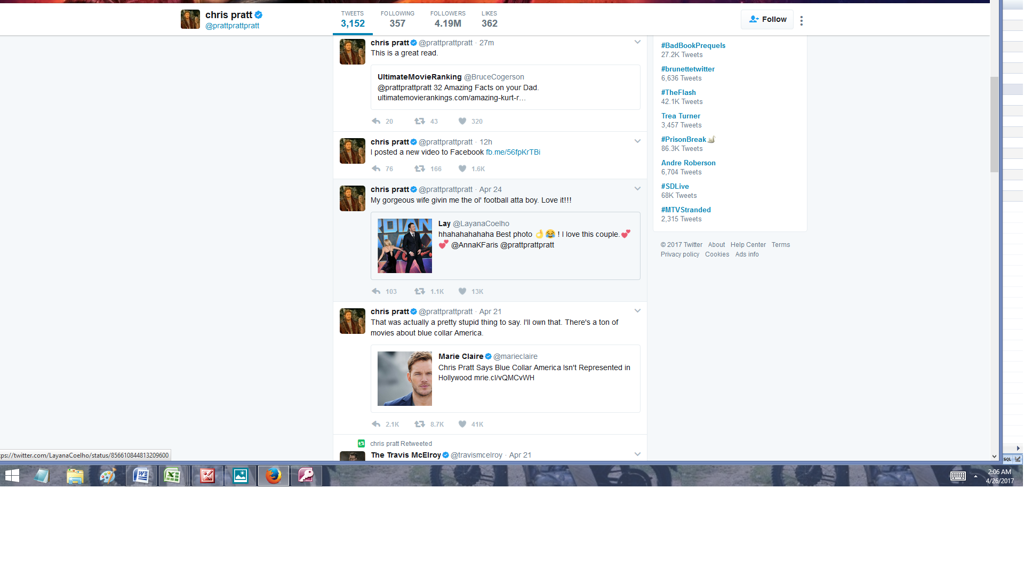Click the Windows Start button
The width and height of the screenshot is (1024, 576).
click(12, 476)
